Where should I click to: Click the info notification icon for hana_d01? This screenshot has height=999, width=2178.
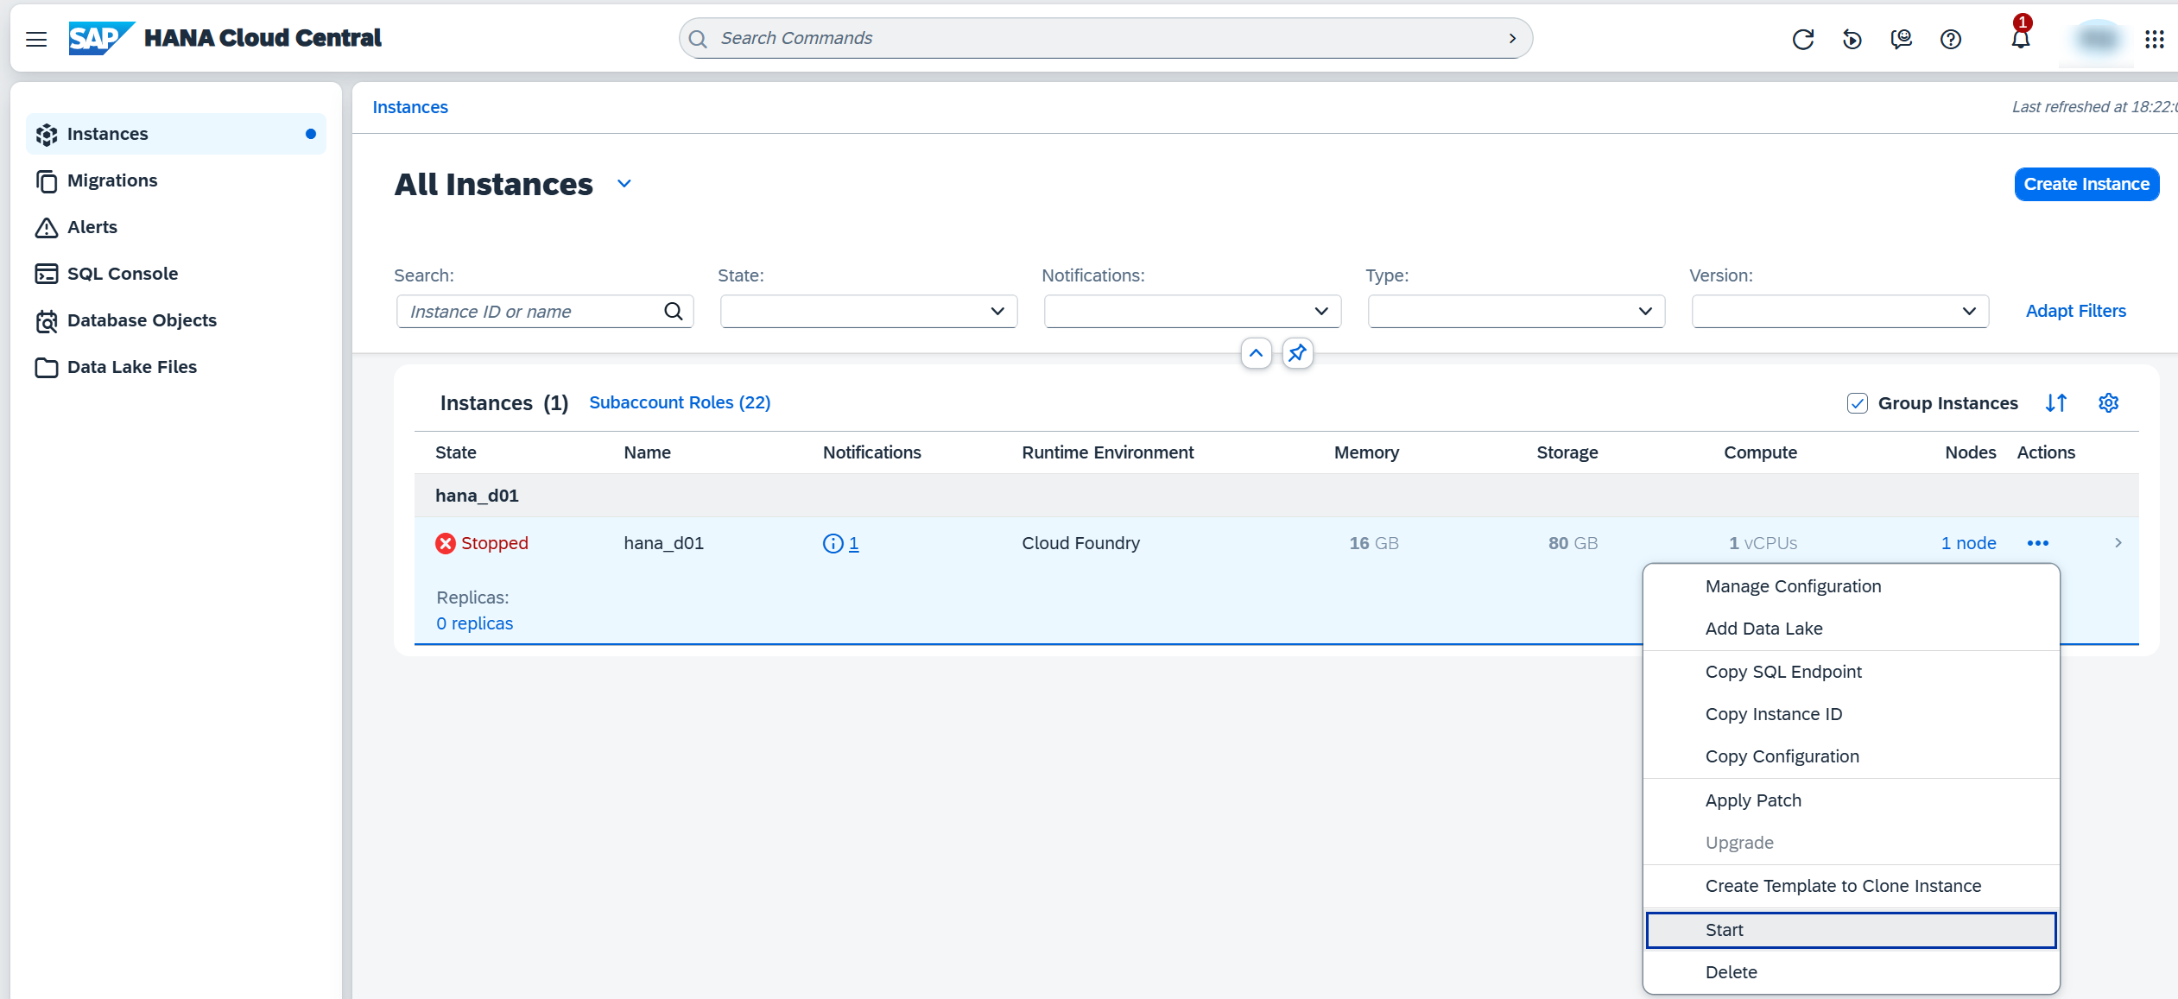pyautogui.click(x=833, y=543)
